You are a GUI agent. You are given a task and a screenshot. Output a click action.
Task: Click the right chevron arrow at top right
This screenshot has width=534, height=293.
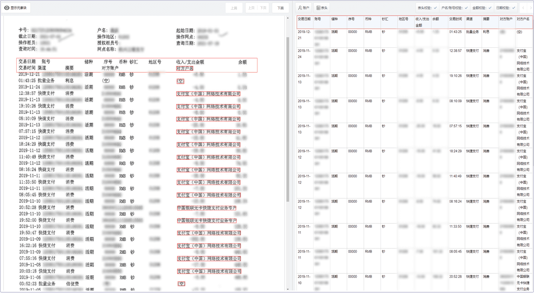click(531, 8)
